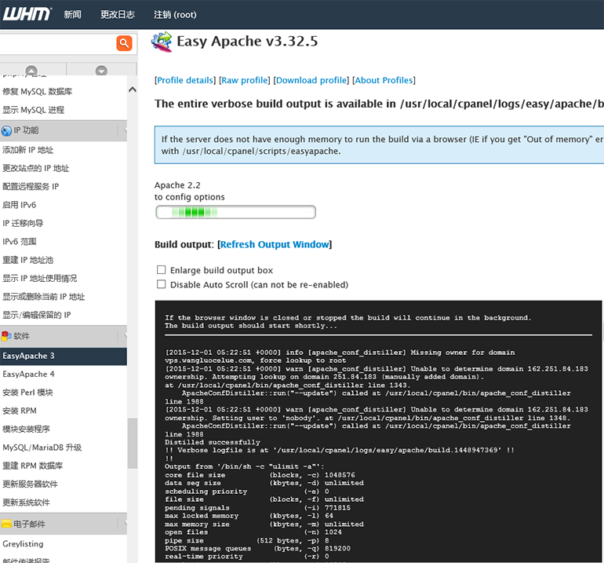Click the Apache build progress bar
Image resolution: width=604 pixels, height=563 pixels.
coord(236,212)
